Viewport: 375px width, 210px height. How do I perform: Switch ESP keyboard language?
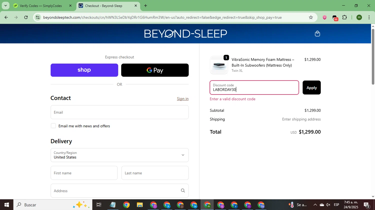336,205
